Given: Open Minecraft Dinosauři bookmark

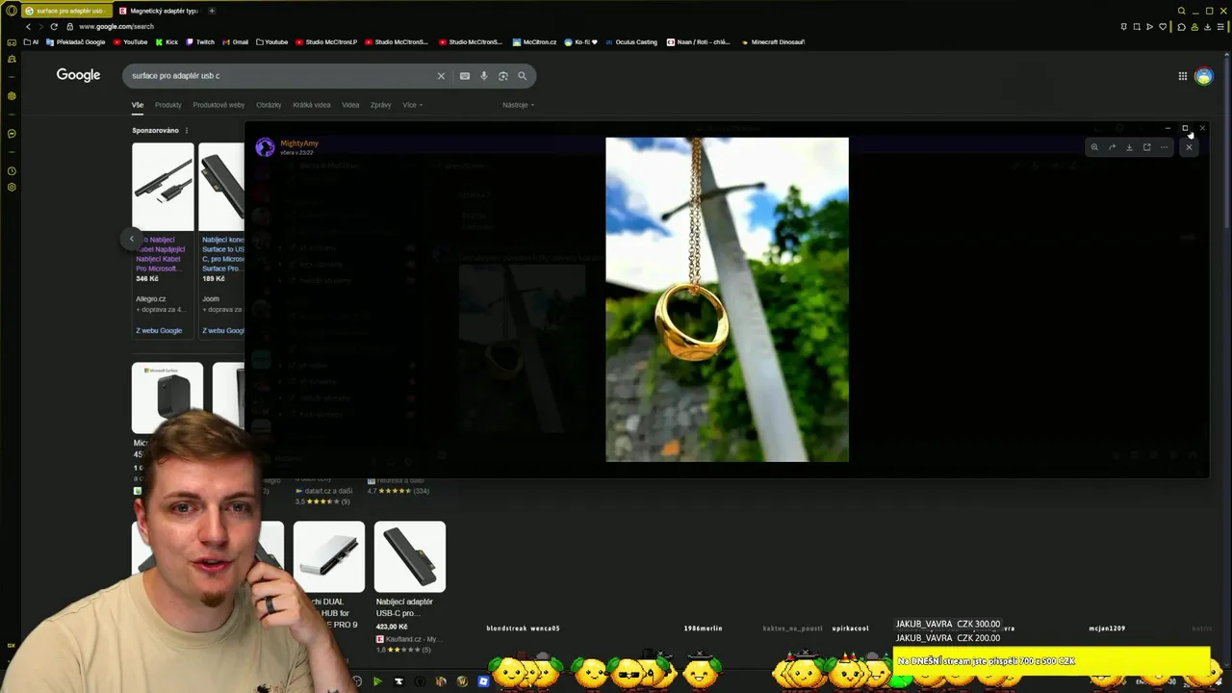Looking at the screenshot, I should tap(773, 42).
